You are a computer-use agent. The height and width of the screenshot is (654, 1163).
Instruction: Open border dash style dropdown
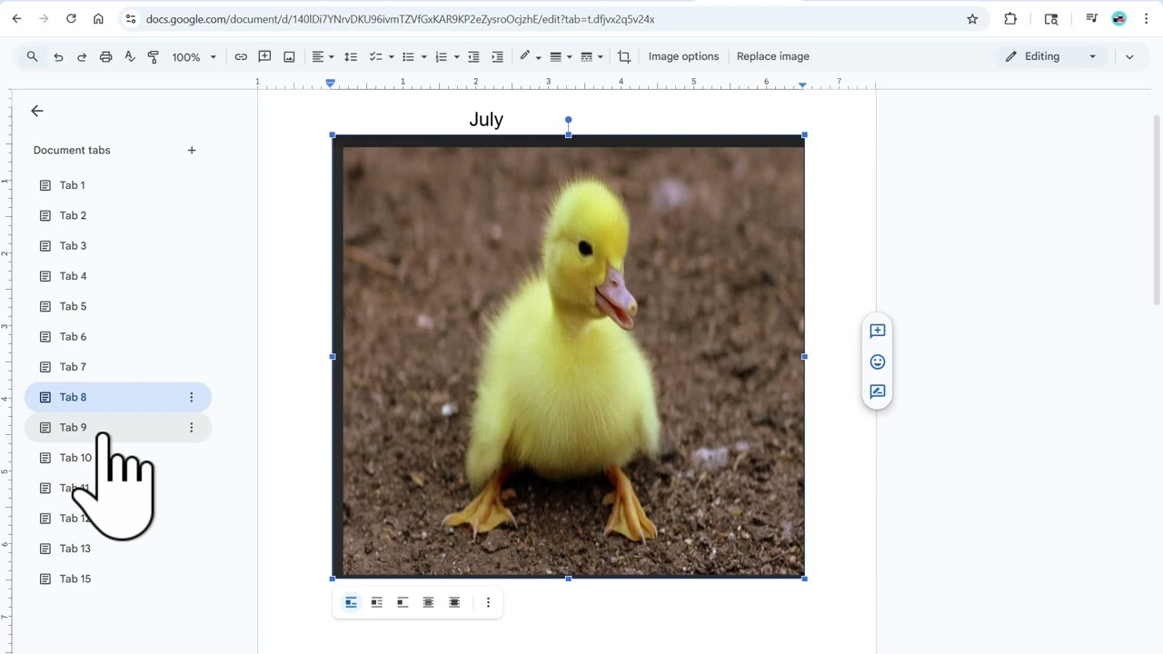(x=591, y=56)
